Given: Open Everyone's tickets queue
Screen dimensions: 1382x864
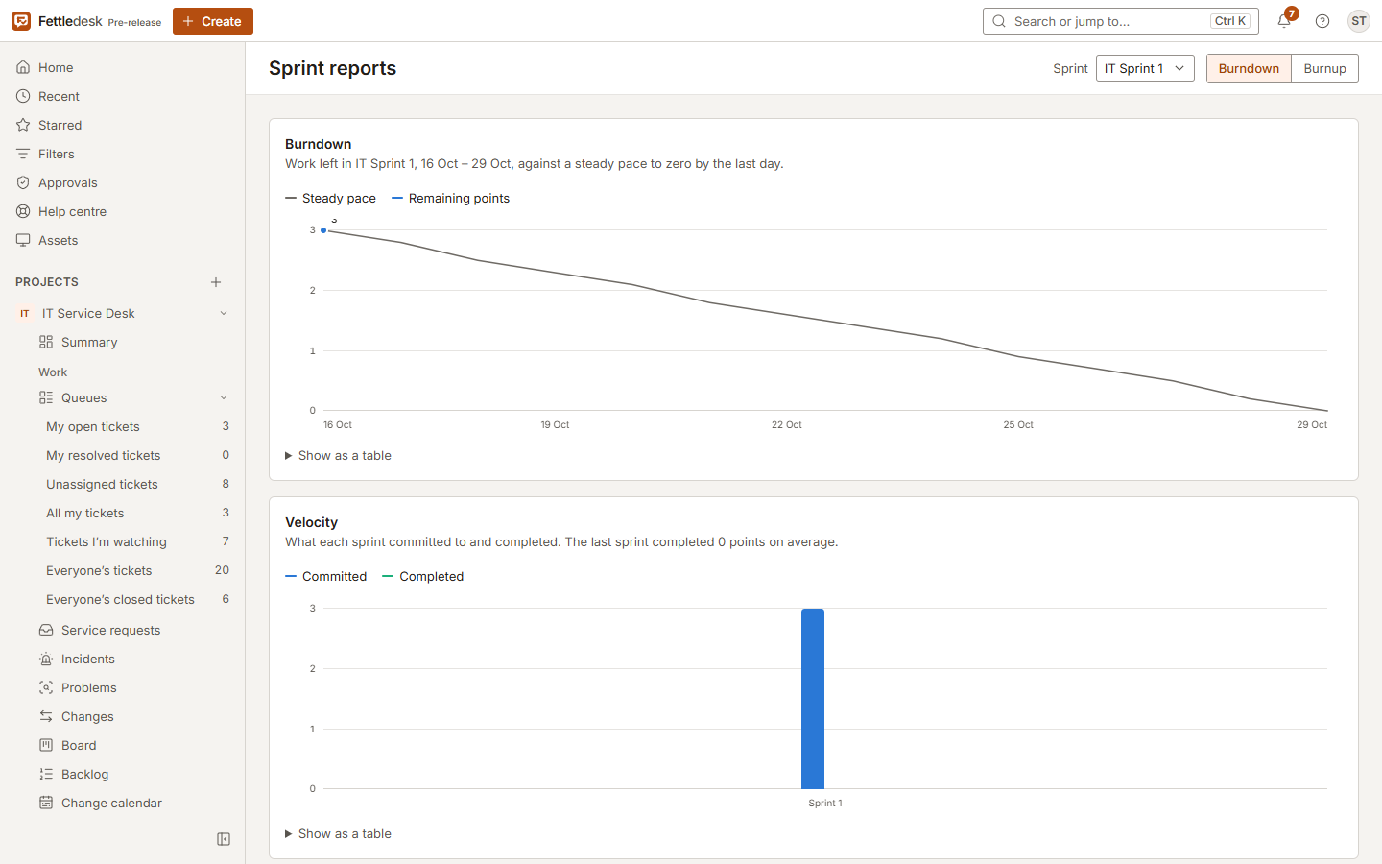Looking at the screenshot, I should click(137, 570).
